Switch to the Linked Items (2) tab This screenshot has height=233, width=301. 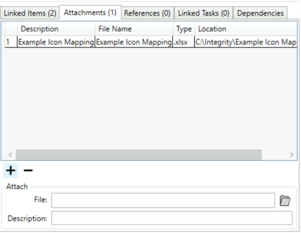(30, 13)
